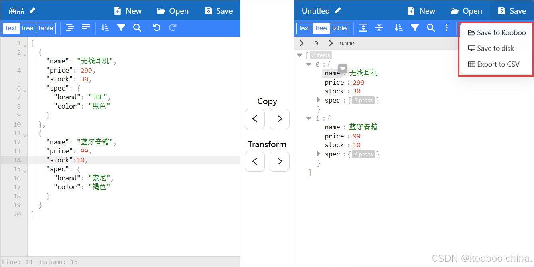Compact JSON icon in left toolbar
The width and height of the screenshot is (534, 267).
[86, 28]
